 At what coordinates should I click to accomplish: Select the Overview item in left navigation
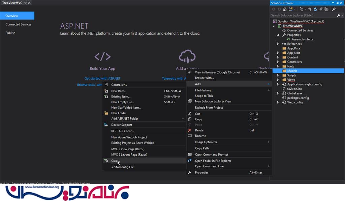[x=17, y=16]
